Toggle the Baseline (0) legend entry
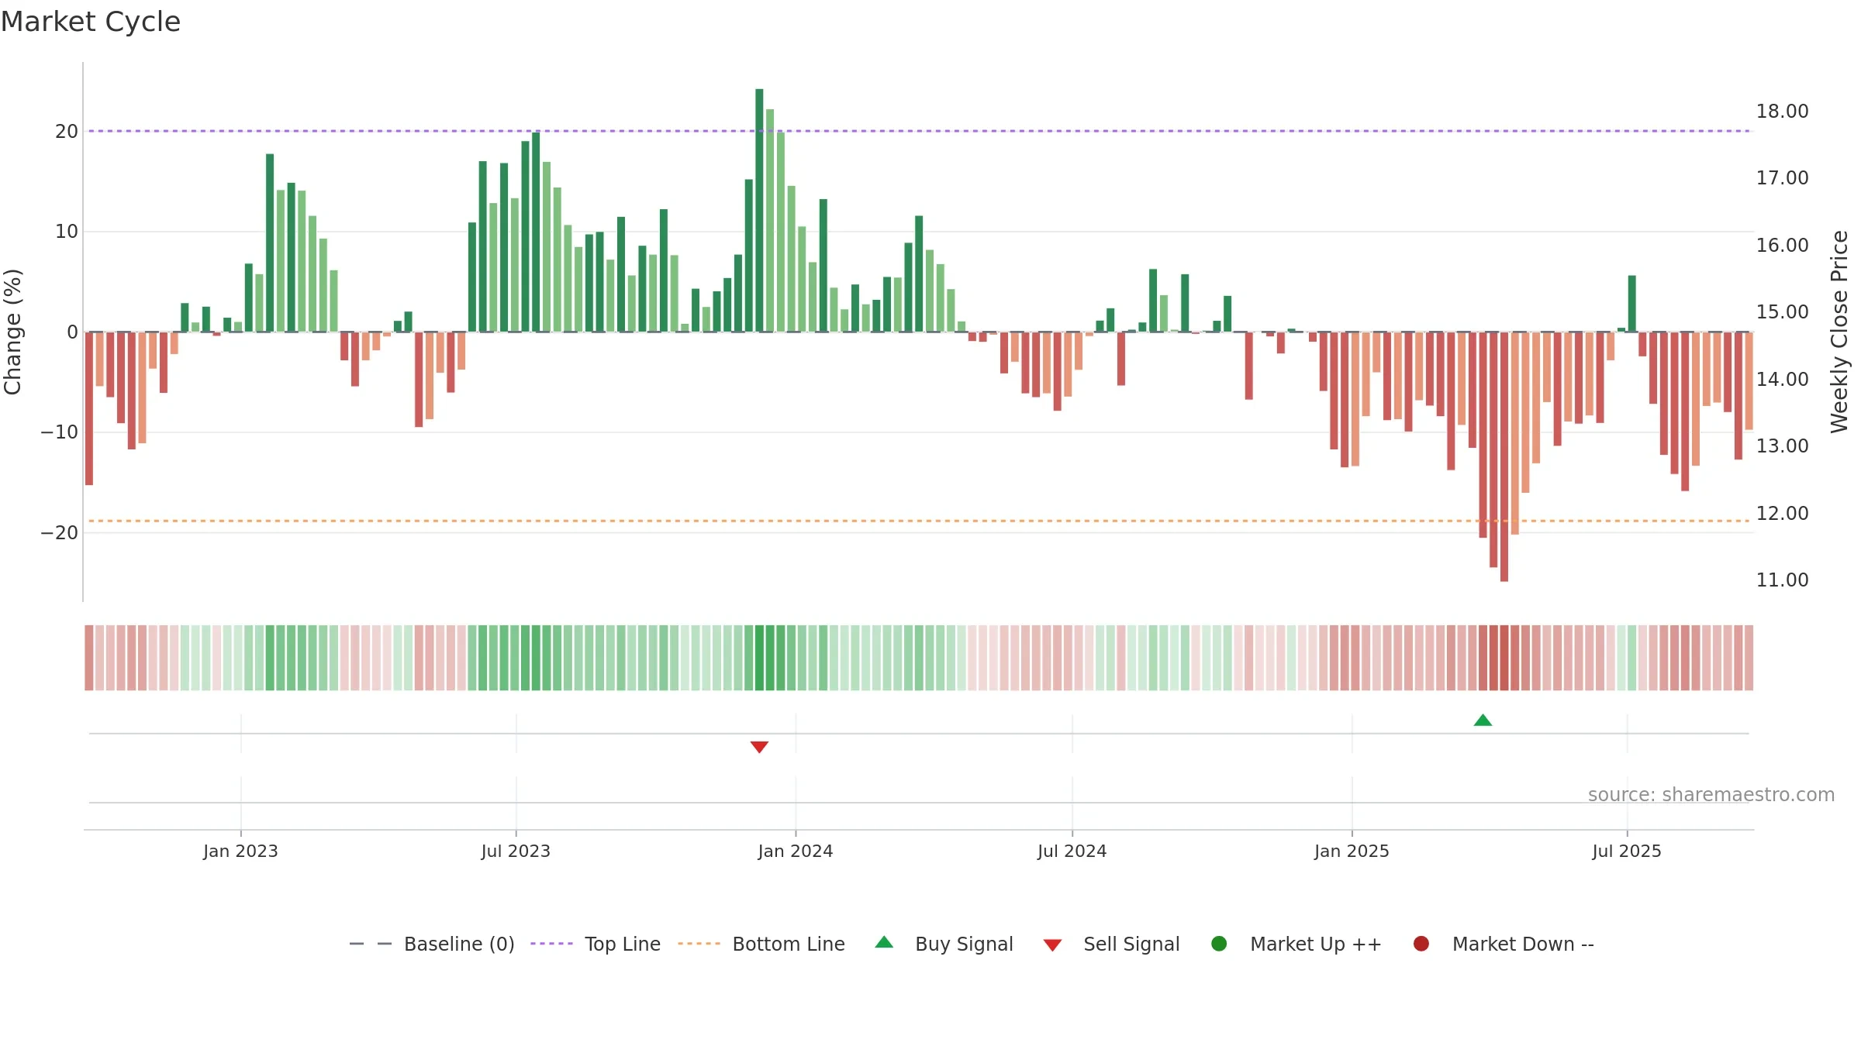The height and width of the screenshot is (1046, 1861). point(432,944)
